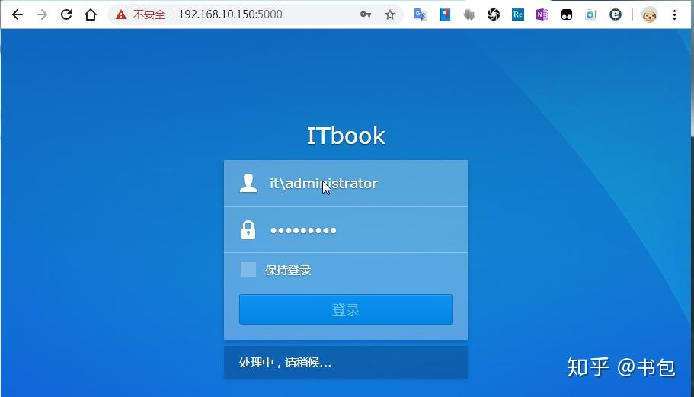The width and height of the screenshot is (694, 397).
Task: Open the black camera-shutter extension icon
Action: click(494, 14)
